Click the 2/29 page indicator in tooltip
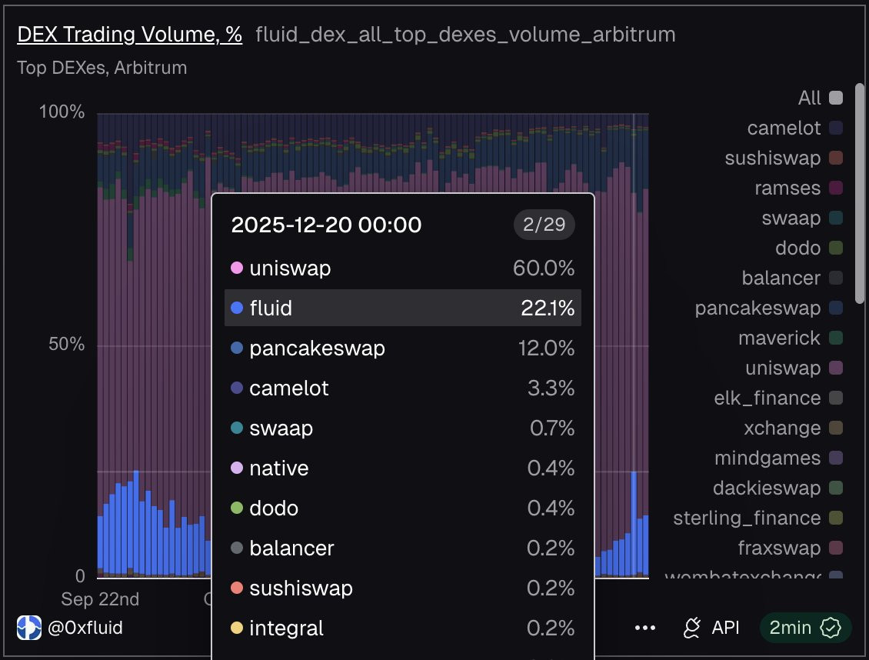Image resolution: width=869 pixels, height=660 pixels. (x=544, y=225)
